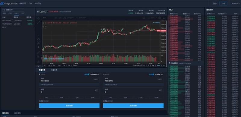Switch to the ETH market tab
Image resolution: width=241 pixels, height=117 pixels.
pos(10,13)
